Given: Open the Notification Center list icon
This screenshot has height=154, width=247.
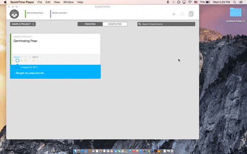Looking at the screenshot, I should tap(241, 2).
